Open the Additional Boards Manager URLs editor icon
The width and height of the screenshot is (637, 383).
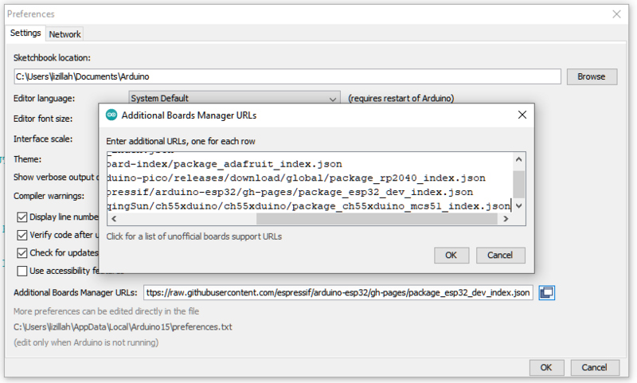point(546,292)
